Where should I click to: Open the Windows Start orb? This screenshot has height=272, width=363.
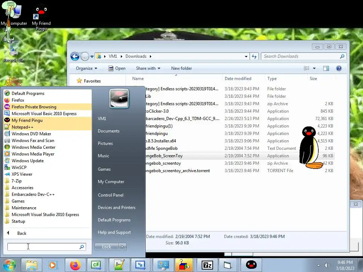point(9,265)
